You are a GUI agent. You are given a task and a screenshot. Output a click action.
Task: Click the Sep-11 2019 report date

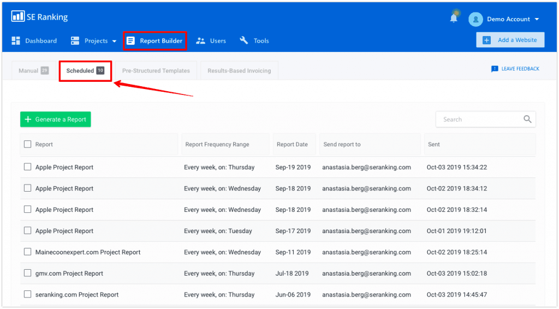click(293, 252)
